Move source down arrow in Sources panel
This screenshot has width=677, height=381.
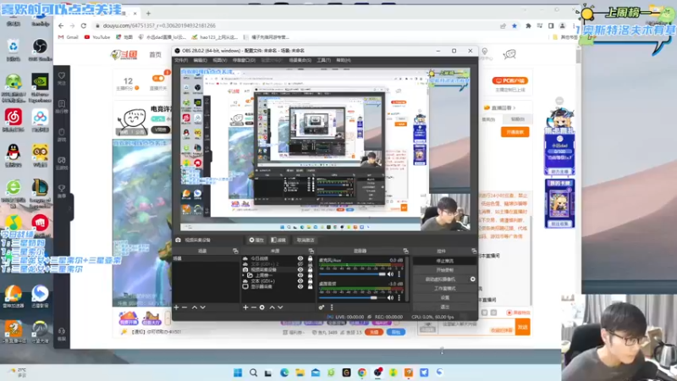280,307
